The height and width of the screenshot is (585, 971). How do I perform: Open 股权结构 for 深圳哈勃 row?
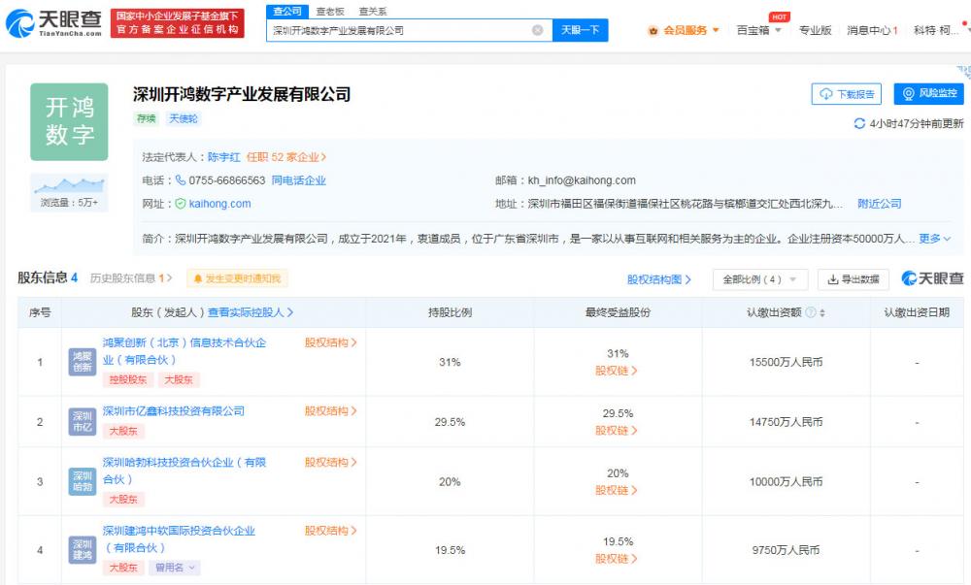(x=330, y=463)
